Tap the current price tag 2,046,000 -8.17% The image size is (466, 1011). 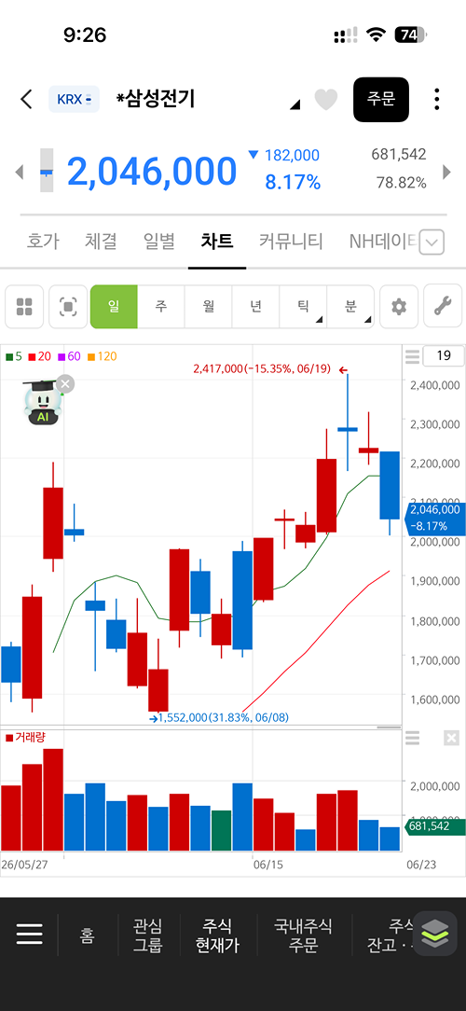pos(435,519)
